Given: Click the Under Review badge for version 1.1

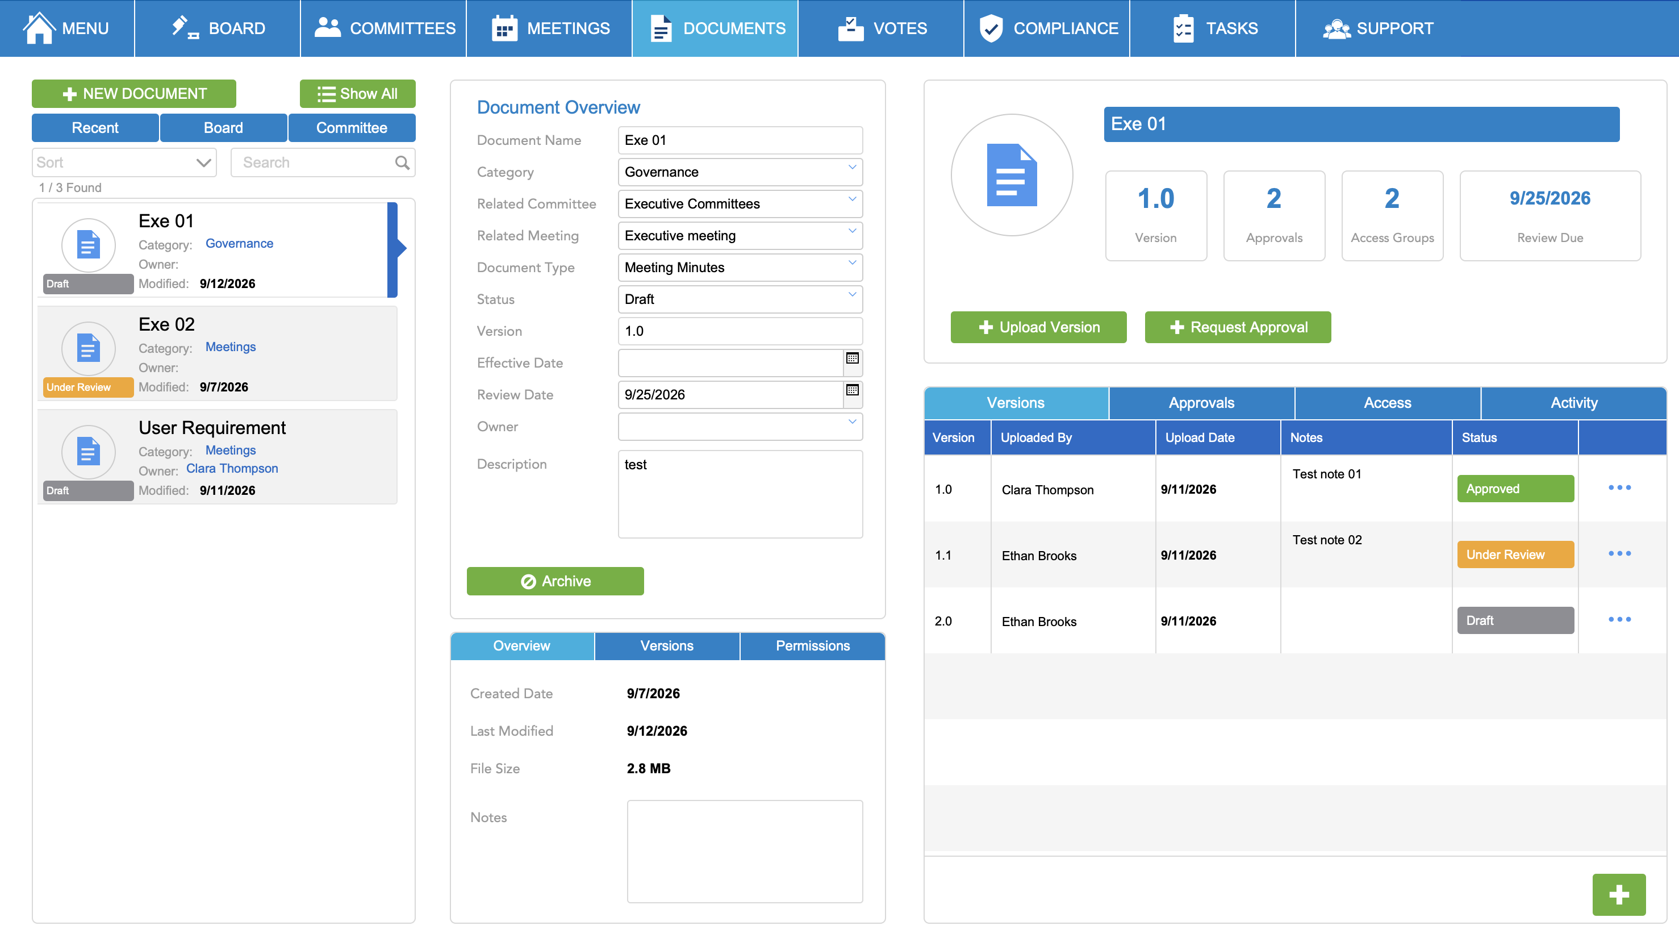Looking at the screenshot, I should [1515, 554].
